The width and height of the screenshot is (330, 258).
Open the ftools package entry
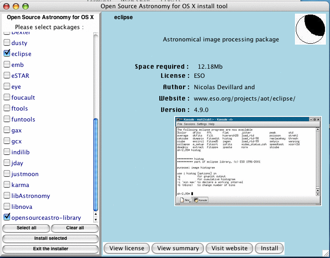coord(20,109)
